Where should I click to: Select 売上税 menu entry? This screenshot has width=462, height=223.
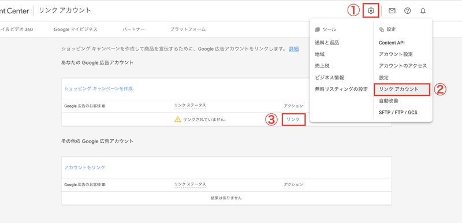point(322,66)
